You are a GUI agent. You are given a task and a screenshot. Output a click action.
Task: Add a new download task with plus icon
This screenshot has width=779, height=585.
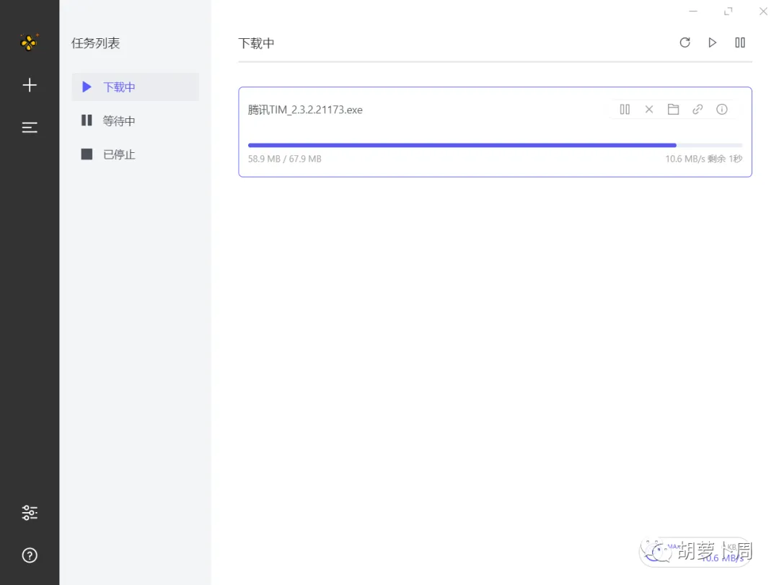30,85
